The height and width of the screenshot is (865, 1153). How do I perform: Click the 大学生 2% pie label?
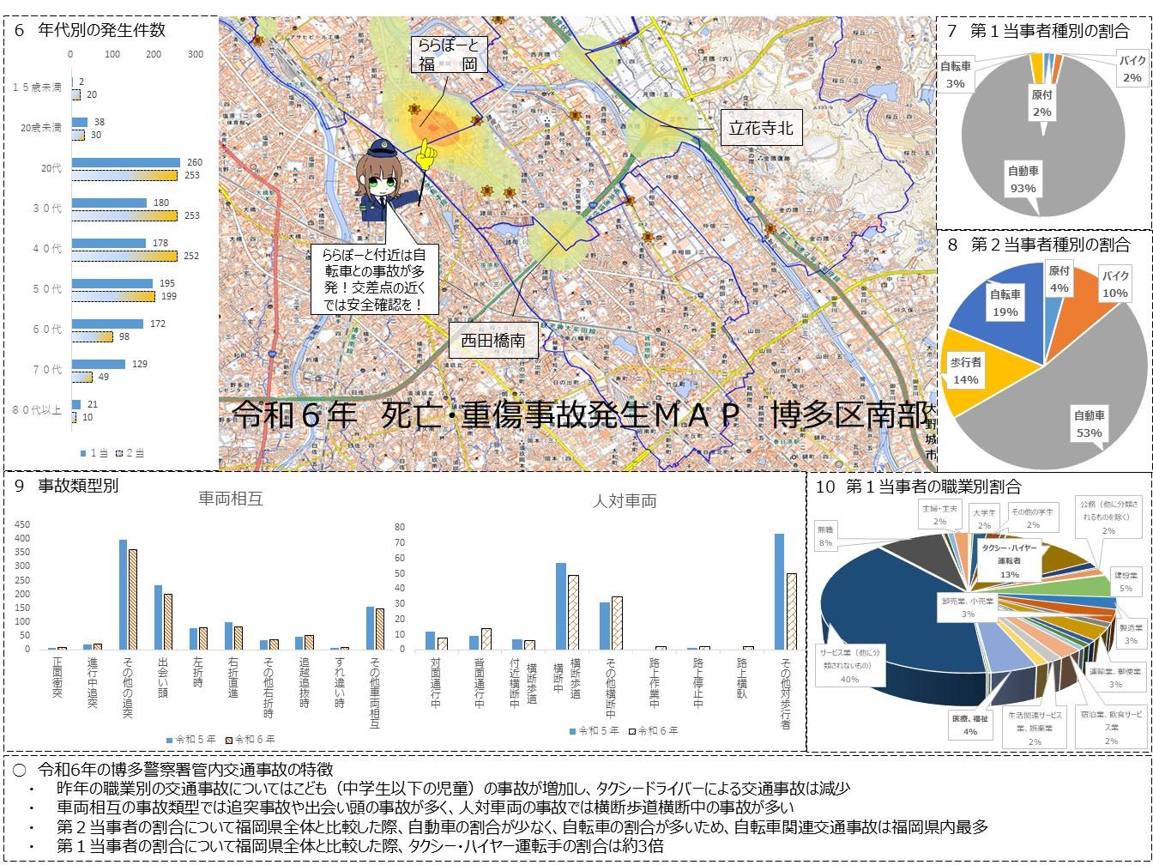click(x=984, y=518)
